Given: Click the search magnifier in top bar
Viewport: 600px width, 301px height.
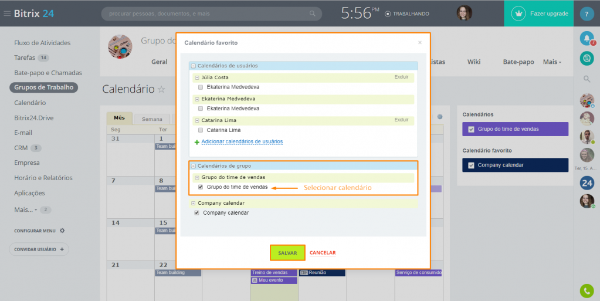Looking at the screenshot, I should [313, 13].
